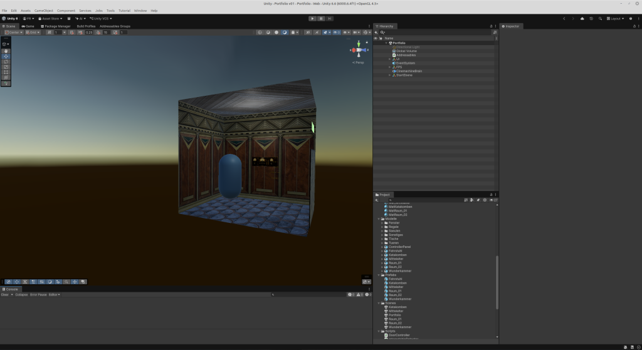Toggle Hierarchy scene picking column icon
The height and width of the screenshot is (350, 642).
pos(381,38)
